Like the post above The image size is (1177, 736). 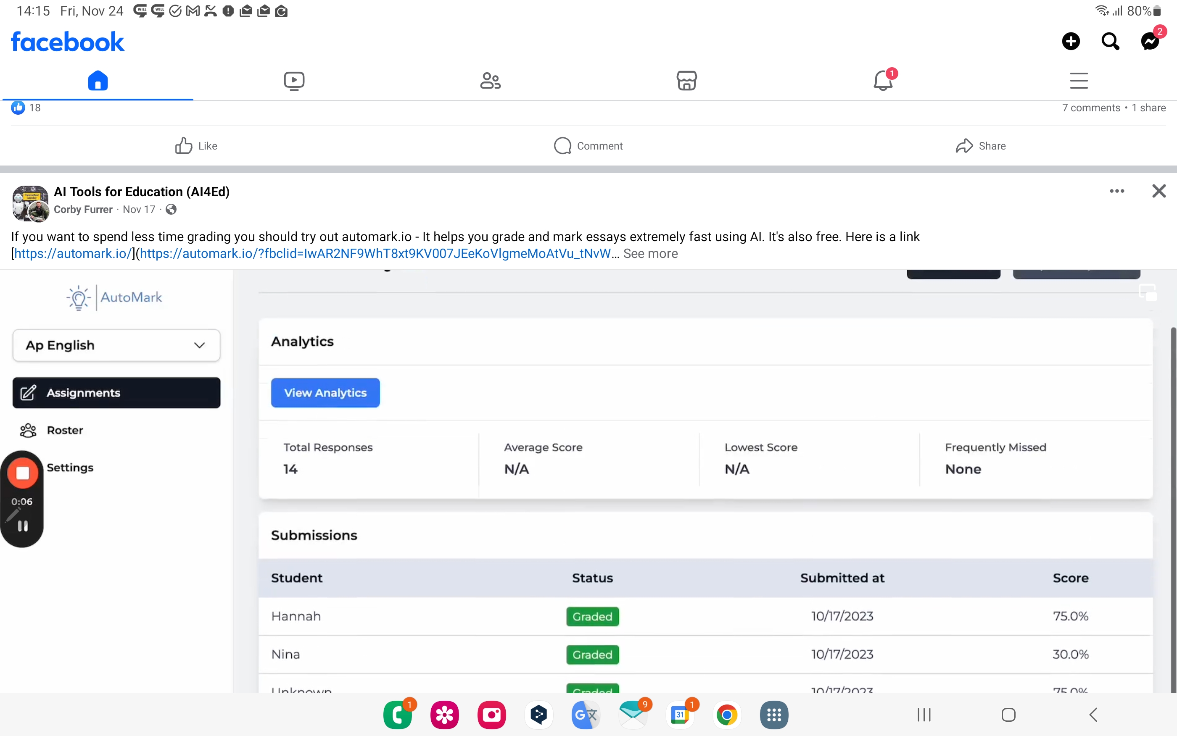(x=196, y=145)
